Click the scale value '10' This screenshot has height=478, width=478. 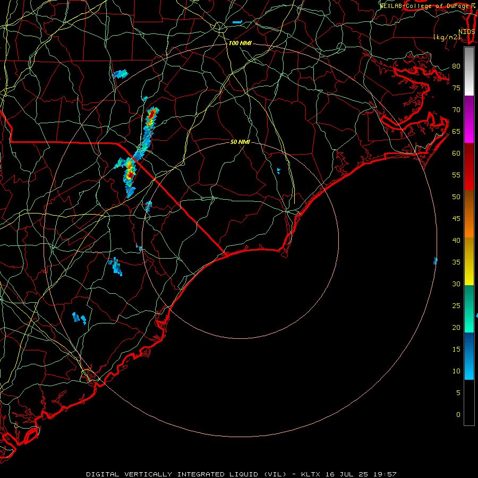456,371
